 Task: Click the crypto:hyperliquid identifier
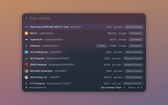54,40
